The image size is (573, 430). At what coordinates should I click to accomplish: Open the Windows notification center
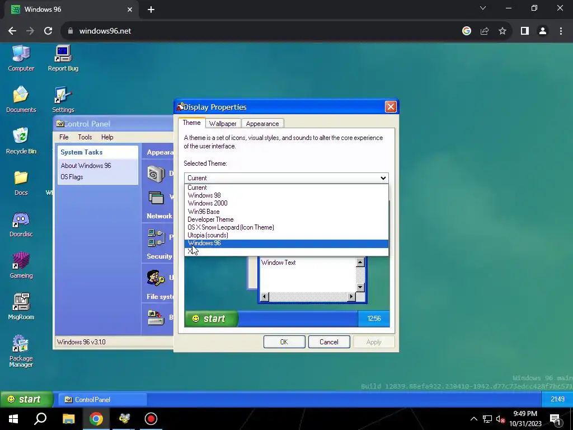coord(555,419)
